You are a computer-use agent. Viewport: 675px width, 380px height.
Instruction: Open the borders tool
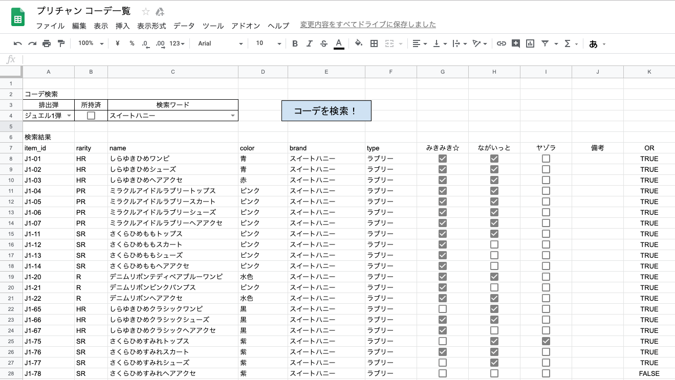374,44
